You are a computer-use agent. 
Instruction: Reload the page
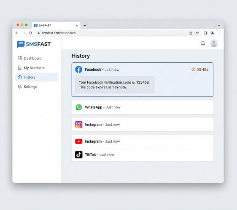coord(30,33)
